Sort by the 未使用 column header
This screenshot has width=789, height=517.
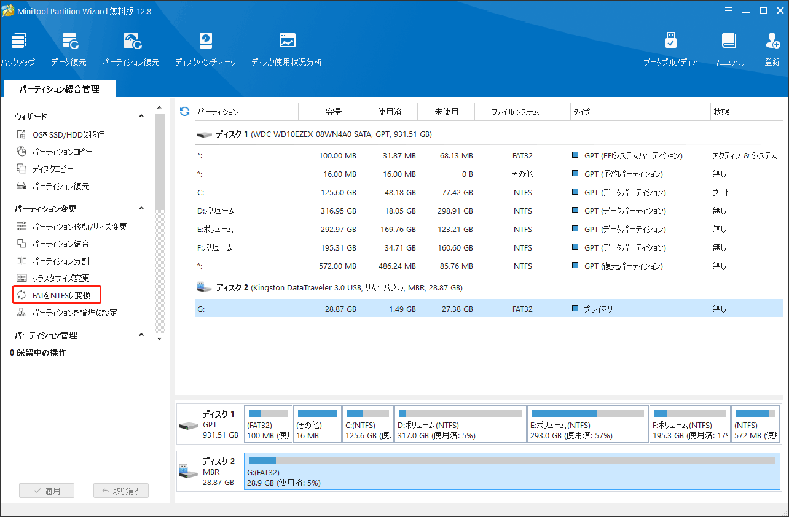446,112
